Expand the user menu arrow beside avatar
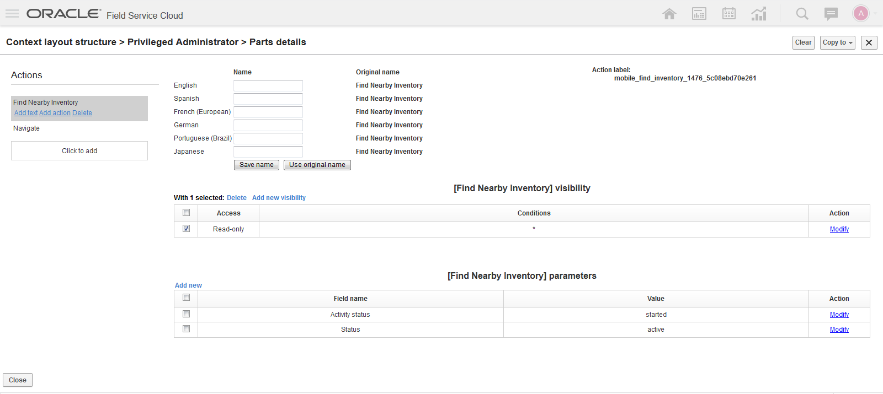 coord(875,14)
